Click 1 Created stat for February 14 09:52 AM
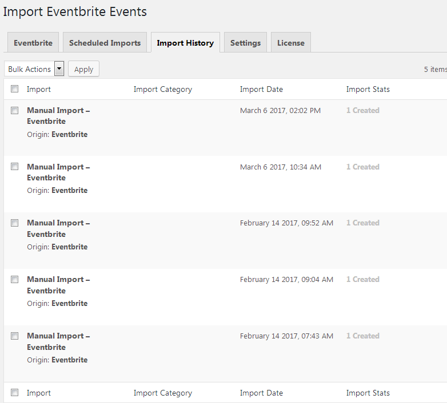This screenshot has width=447, height=403. [362, 223]
